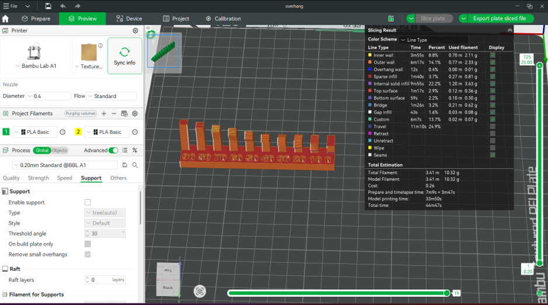Click the info icon on the plate type
The image size is (548, 305).
(100, 46)
